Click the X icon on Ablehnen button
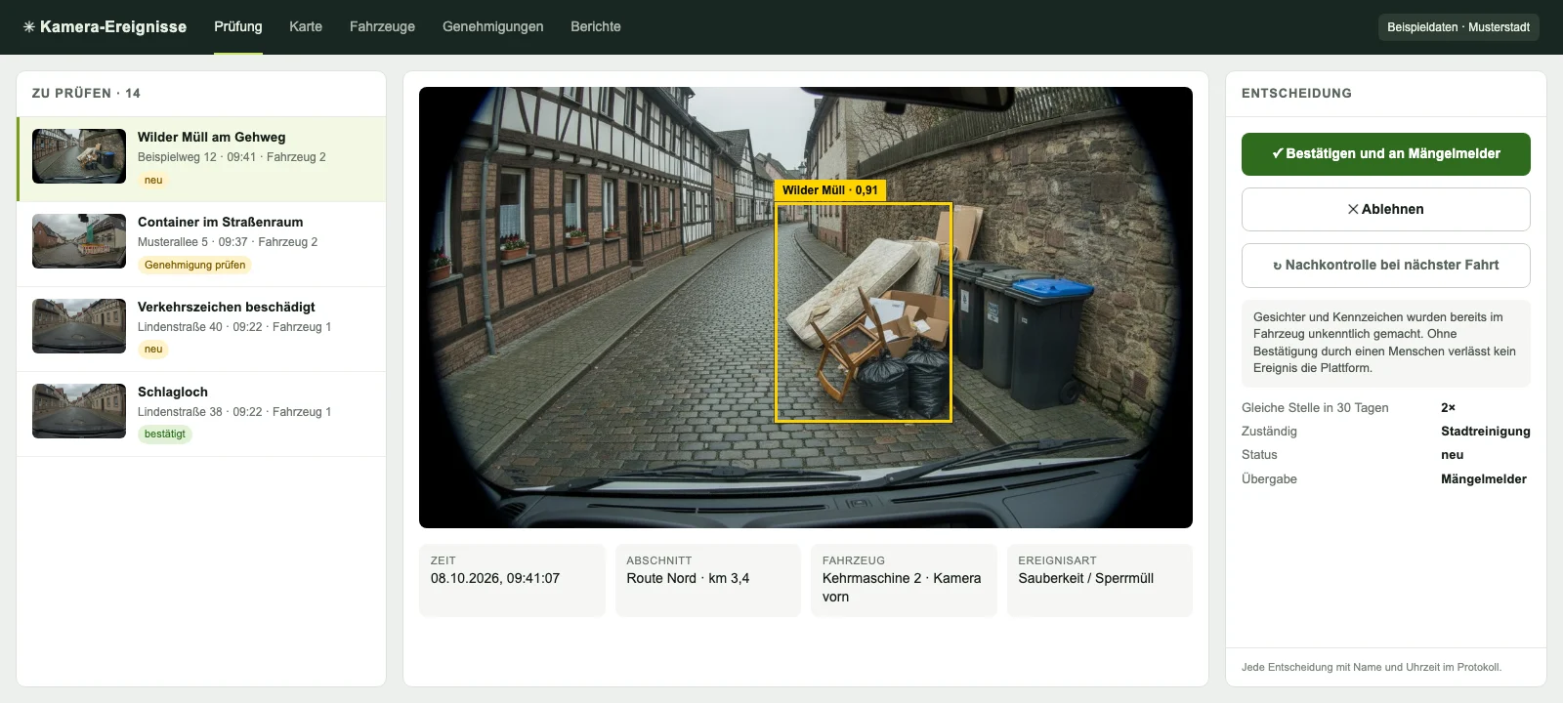Screen dimensions: 1563x703 [x=1353, y=209]
